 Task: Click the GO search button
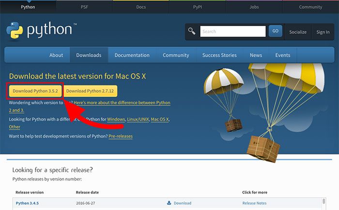(275, 31)
